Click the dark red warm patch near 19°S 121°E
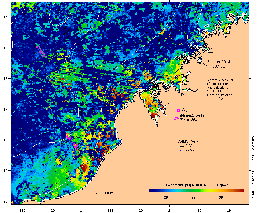The height and width of the screenshot is (213, 257). click(x=85, y=168)
